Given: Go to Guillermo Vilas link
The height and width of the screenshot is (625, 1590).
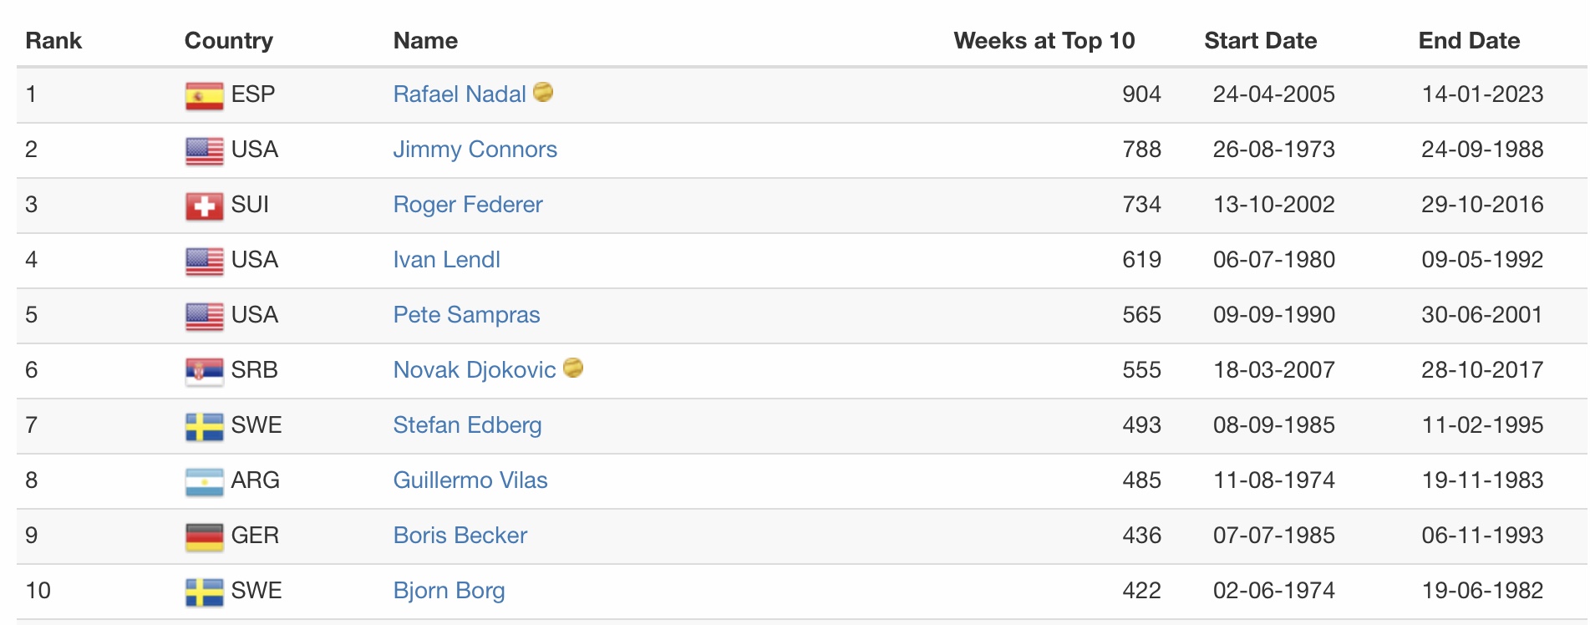Looking at the screenshot, I should (x=470, y=480).
